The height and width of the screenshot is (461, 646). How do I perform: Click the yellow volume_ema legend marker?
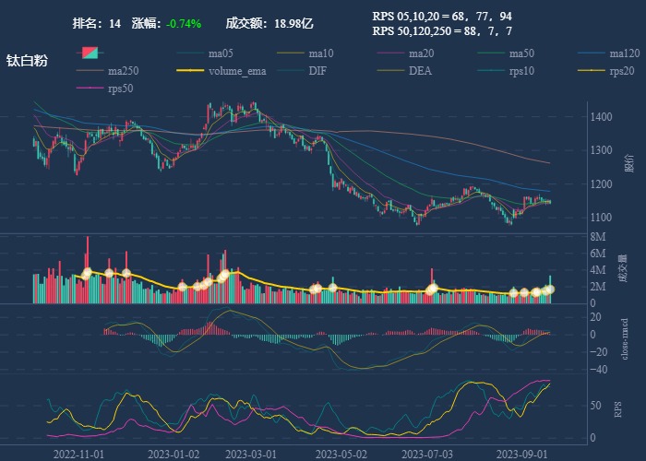click(x=187, y=71)
